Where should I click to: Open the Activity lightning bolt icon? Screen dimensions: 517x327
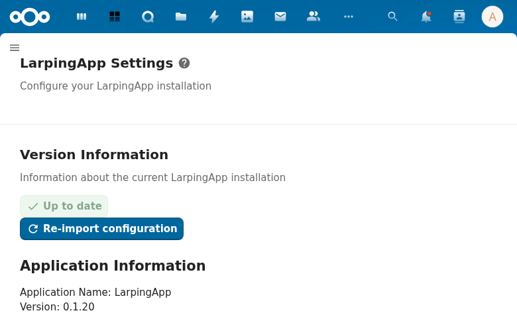(214, 17)
